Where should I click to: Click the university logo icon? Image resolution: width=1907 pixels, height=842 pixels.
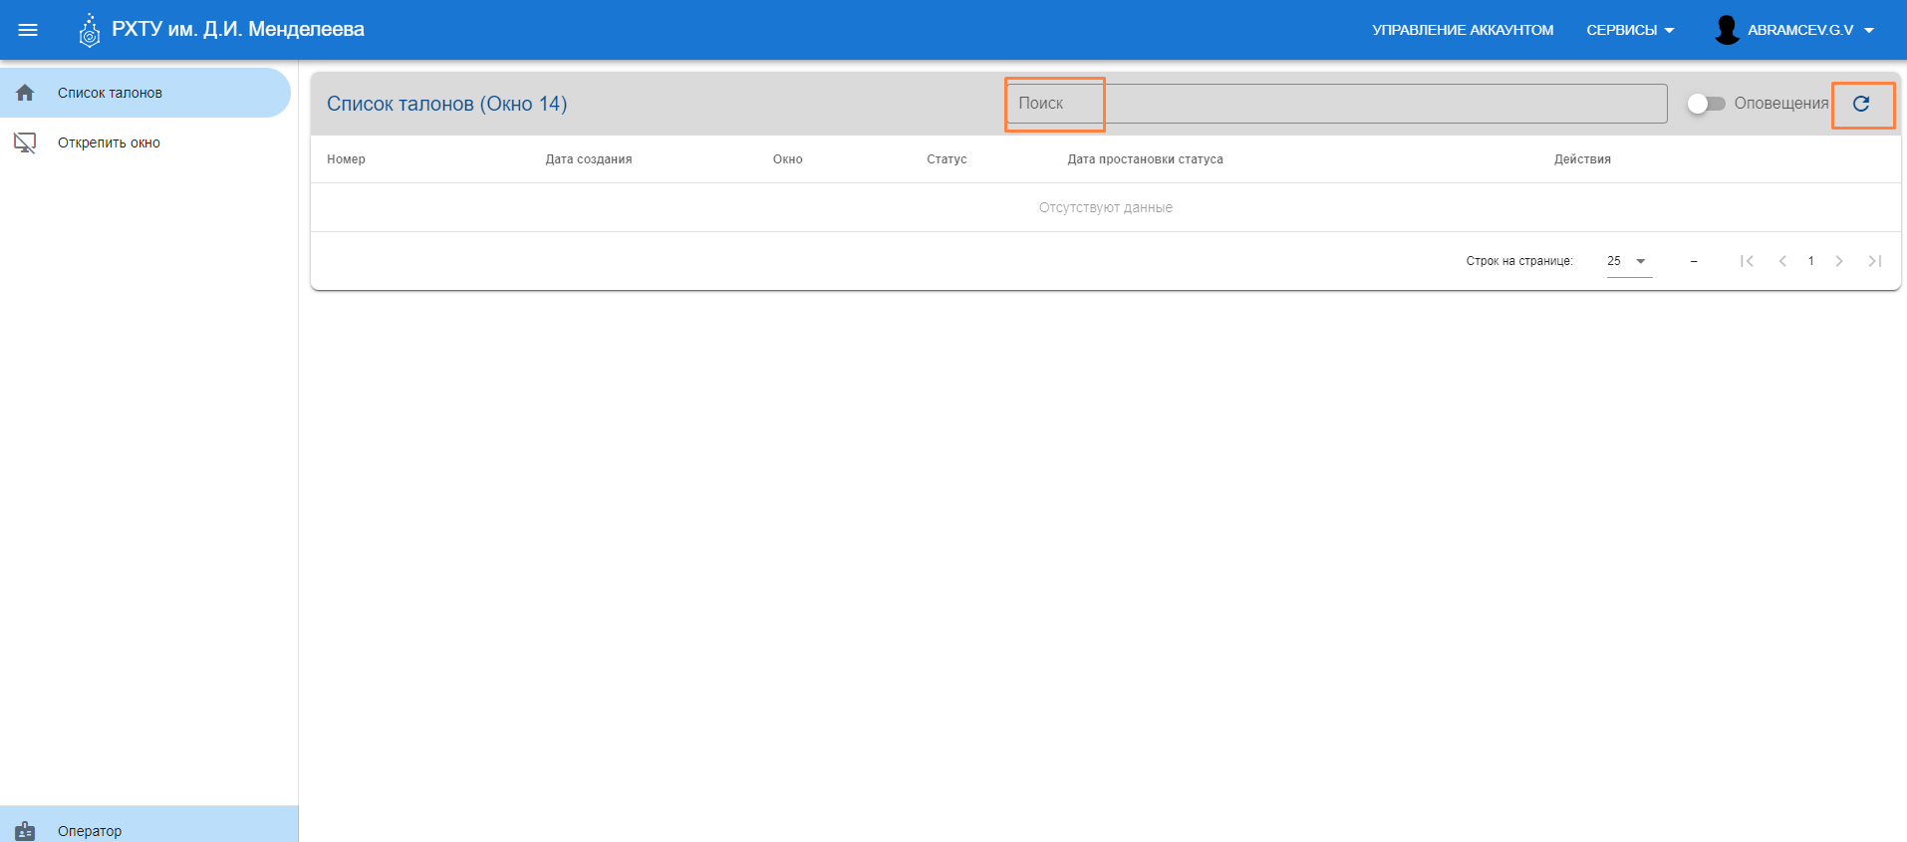[90, 31]
